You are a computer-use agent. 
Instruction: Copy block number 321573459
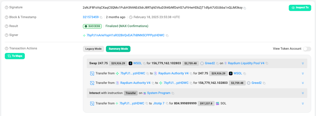[x=101, y=17]
